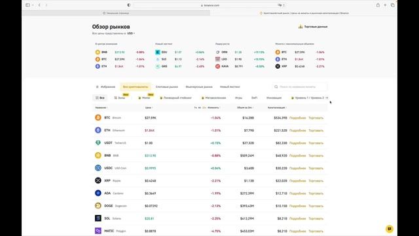Click the Dogecoin icon in DOGE row
Screen dimensions: 419x236
point(98,205)
